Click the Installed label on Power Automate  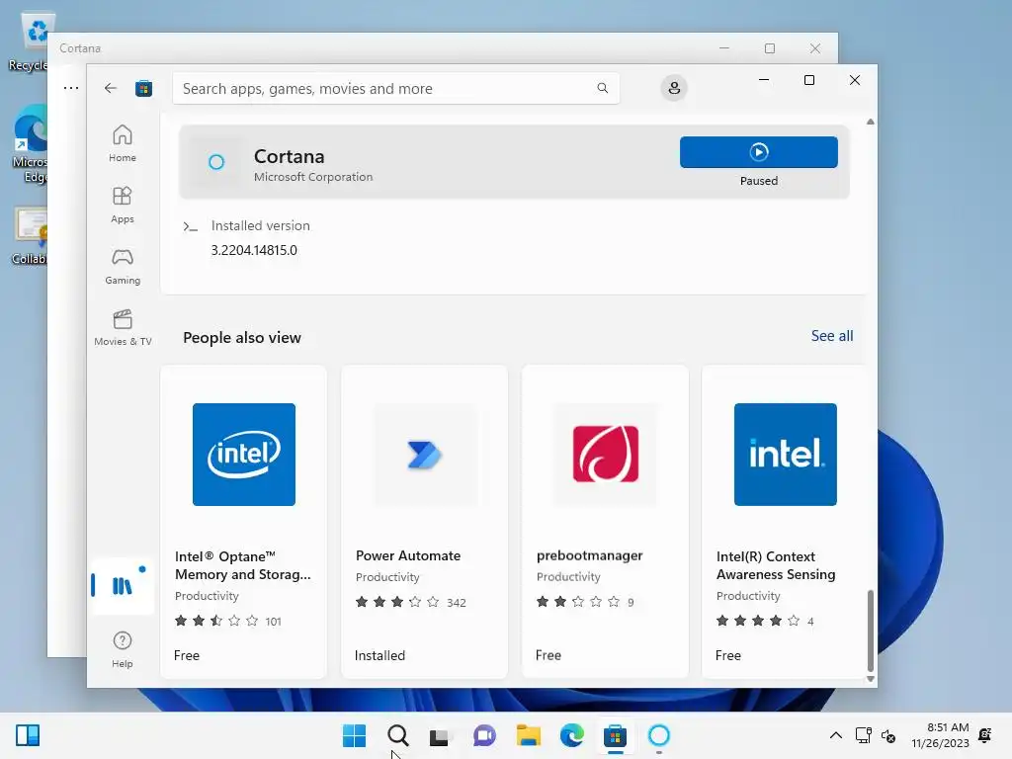coord(379,655)
